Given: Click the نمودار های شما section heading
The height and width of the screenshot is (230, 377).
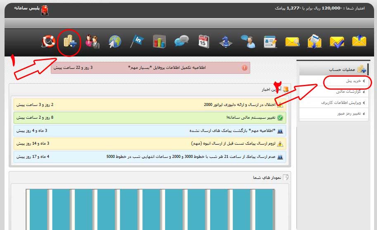Looking at the screenshot, I should [267, 177].
